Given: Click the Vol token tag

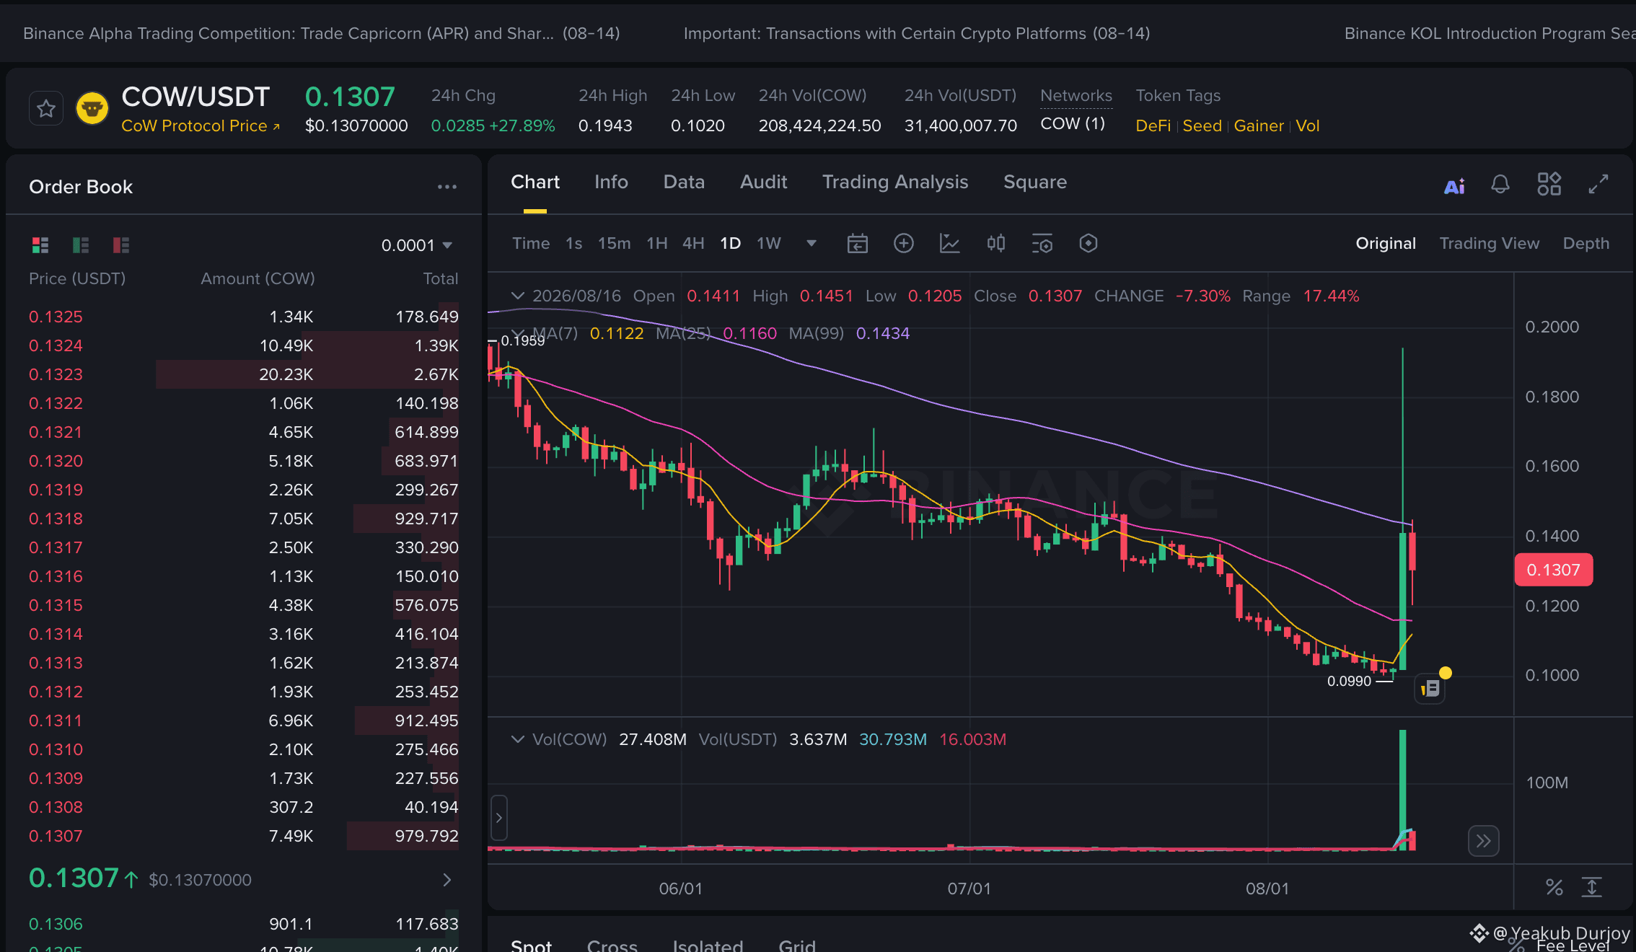Looking at the screenshot, I should point(1308,126).
